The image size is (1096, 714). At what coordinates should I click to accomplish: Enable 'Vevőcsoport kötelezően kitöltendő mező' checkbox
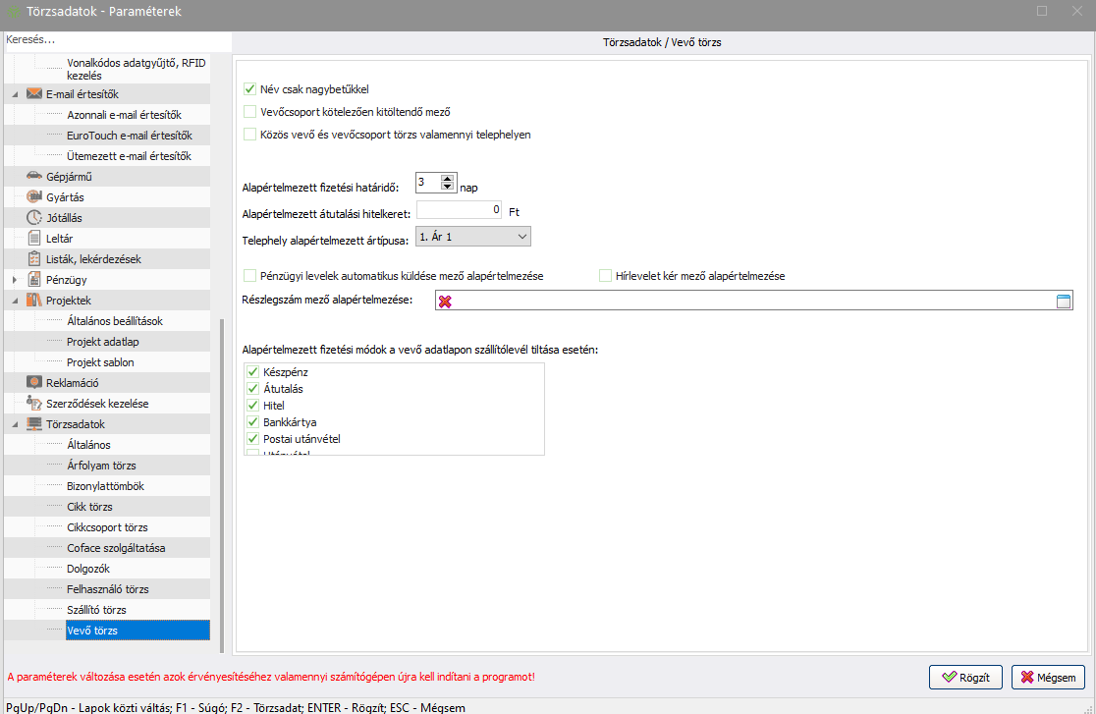click(249, 112)
